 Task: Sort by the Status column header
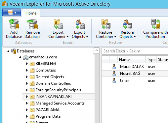(162, 60)
